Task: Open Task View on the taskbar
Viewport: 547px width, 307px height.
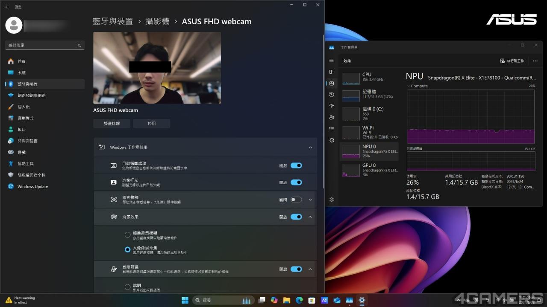Action: click(x=262, y=300)
